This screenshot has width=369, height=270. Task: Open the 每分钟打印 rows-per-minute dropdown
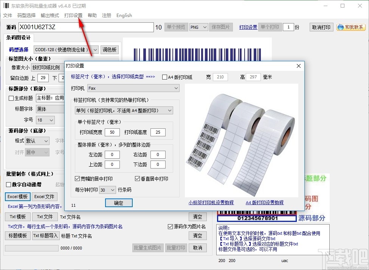tap(107, 190)
